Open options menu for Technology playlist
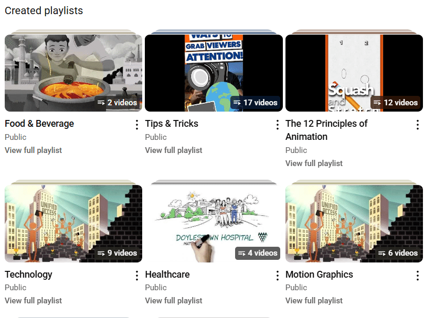Image resolution: width=424 pixels, height=318 pixels. (137, 276)
